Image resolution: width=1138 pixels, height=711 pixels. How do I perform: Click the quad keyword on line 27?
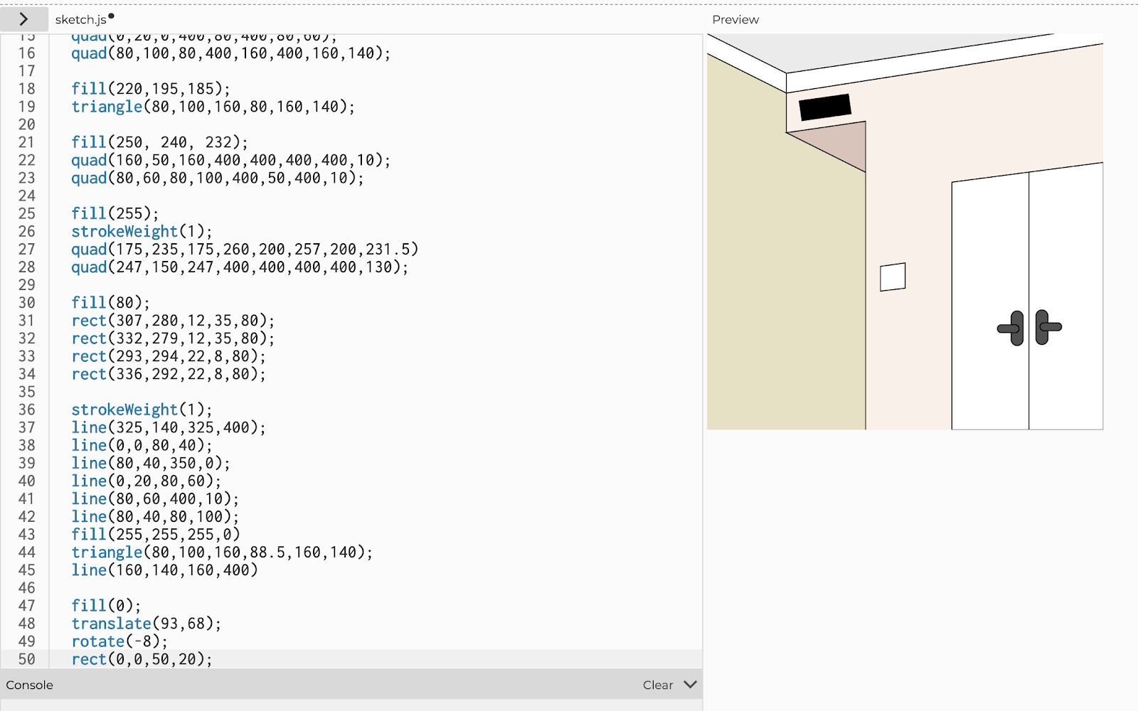89,249
